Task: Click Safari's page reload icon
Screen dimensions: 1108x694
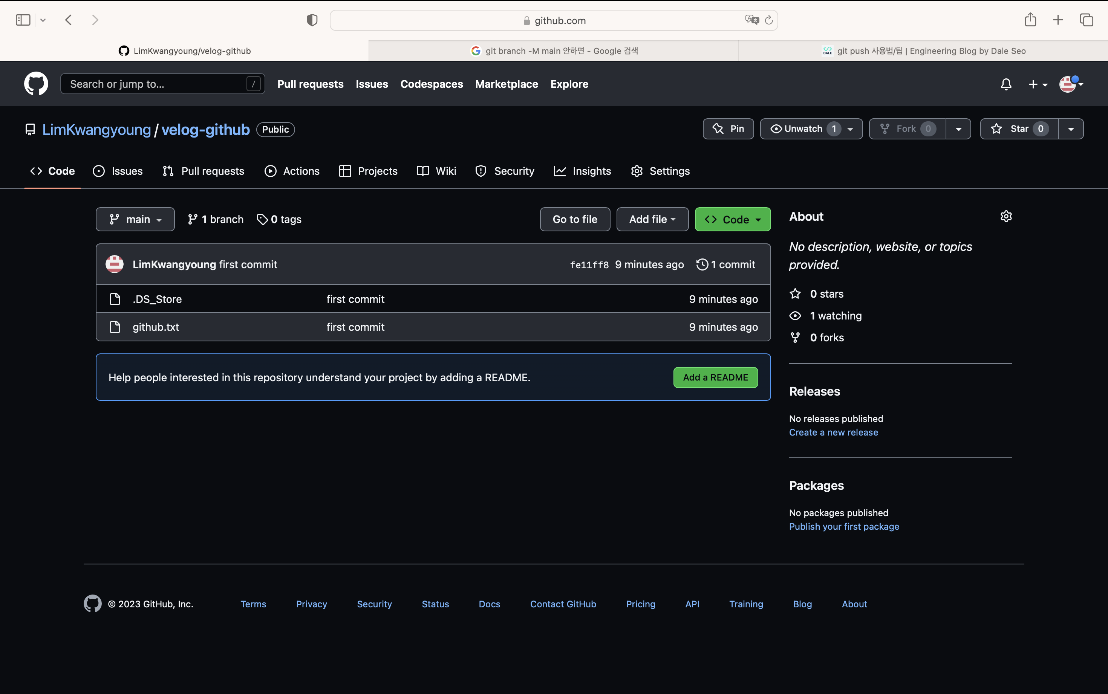Action: (769, 20)
